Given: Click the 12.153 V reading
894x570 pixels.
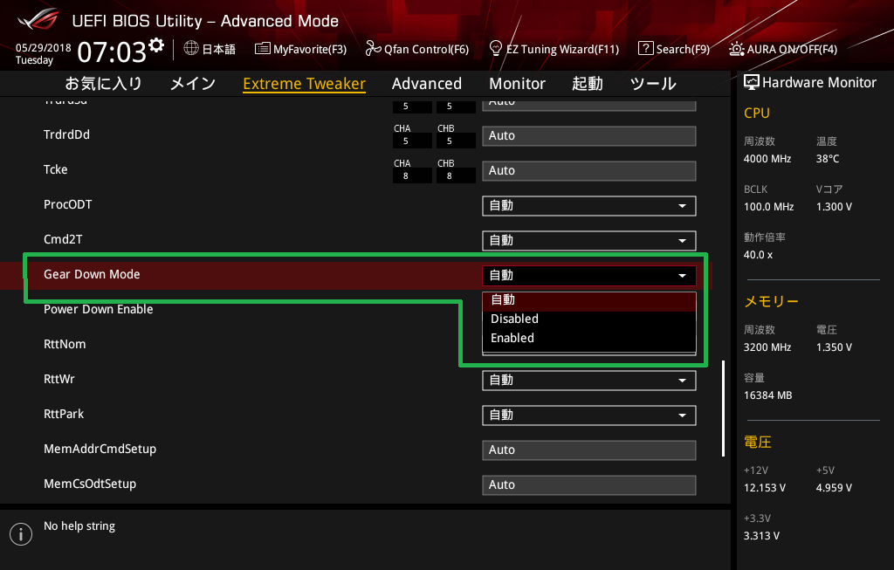Looking at the screenshot, I should [765, 488].
